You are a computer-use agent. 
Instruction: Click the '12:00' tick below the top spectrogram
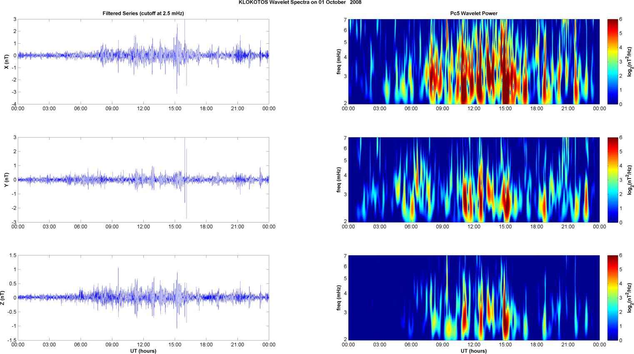[x=474, y=109]
